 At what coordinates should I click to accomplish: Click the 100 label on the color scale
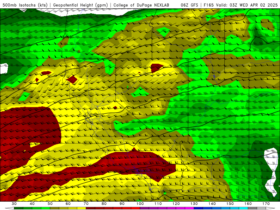click(x=140, y=204)
